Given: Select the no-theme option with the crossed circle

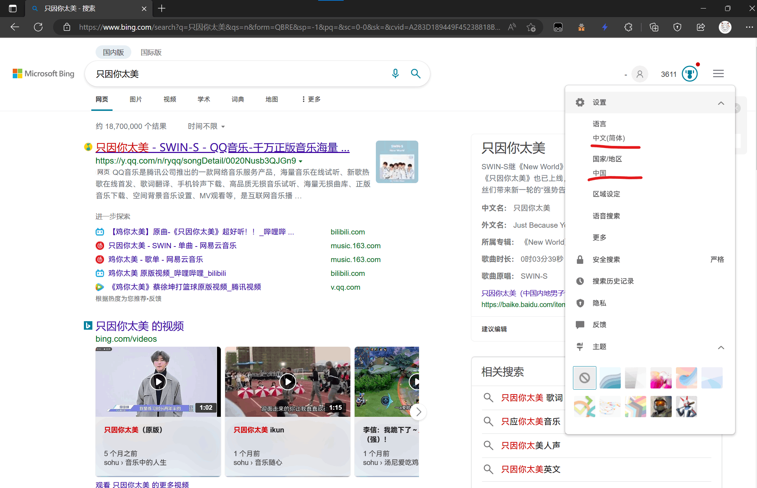Looking at the screenshot, I should coord(584,378).
